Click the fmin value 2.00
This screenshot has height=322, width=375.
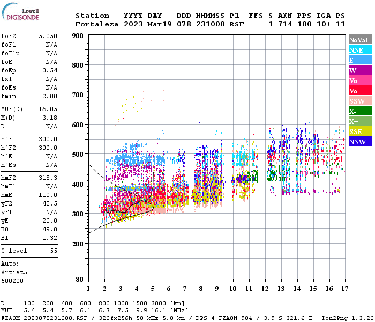50,96
